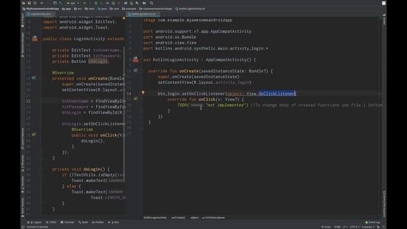This screenshot has width=407, height=229.
Task: Open Project Structure folder icon
Action: click(x=144, y=3)
